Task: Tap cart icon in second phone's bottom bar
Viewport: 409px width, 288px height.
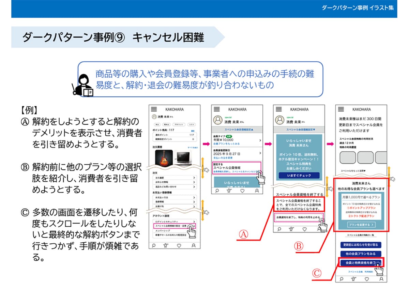Action: click(229, 191)
